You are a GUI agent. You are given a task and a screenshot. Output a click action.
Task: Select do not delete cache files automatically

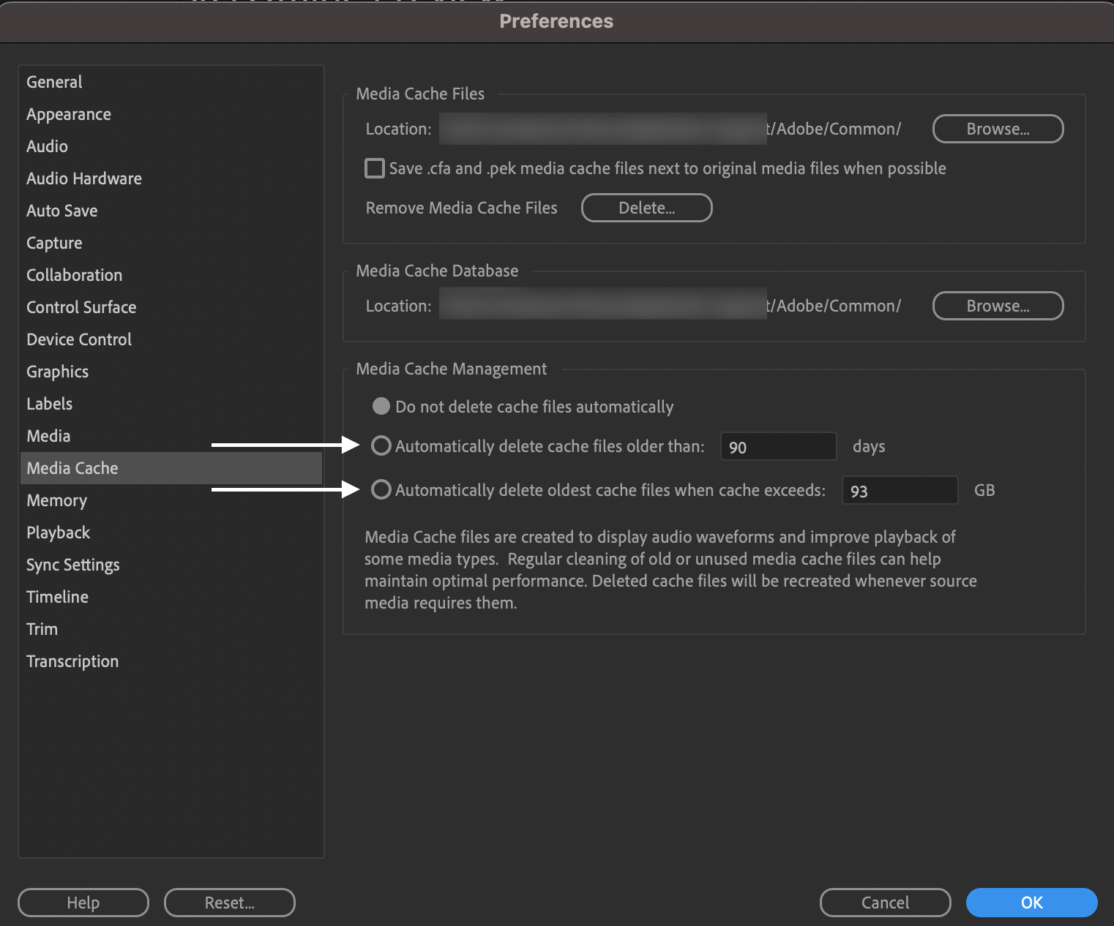tap(381, 407)
